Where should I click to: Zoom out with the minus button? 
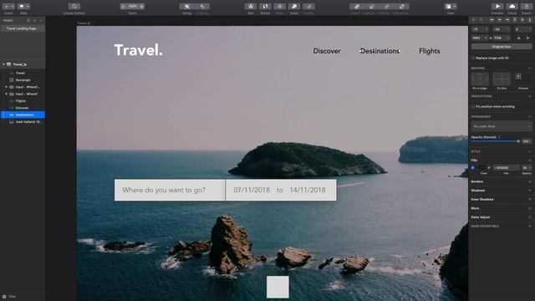click(123, 7)
